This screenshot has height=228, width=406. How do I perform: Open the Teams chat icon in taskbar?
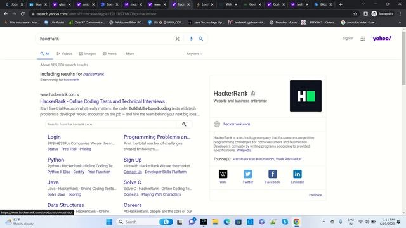192,222
